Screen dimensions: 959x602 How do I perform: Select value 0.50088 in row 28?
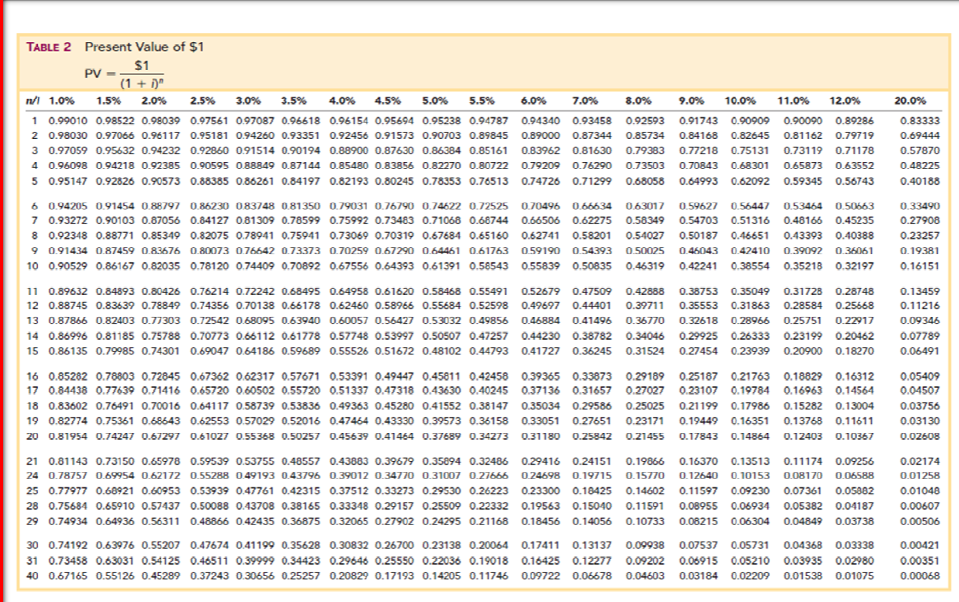(210, 506)
